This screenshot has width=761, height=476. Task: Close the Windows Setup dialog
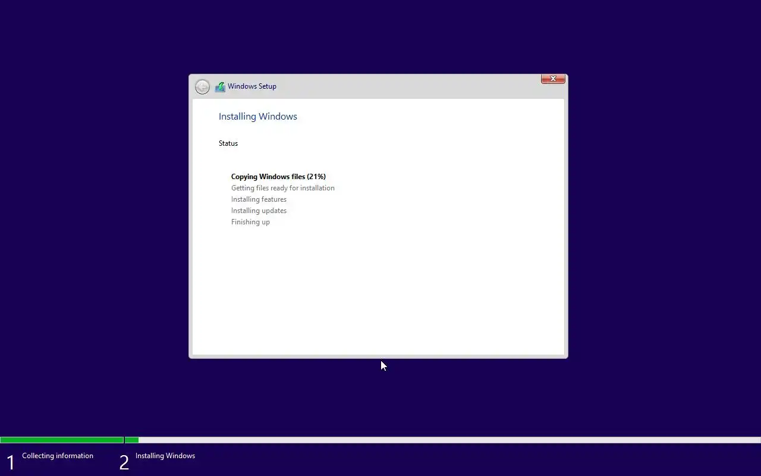(x=553, y=79)
